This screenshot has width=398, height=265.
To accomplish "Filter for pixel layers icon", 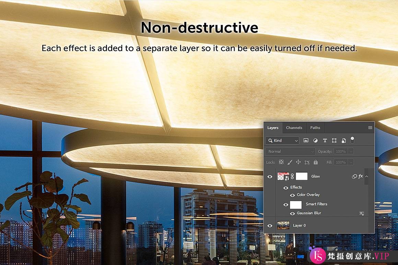I will tap(306, 140).
